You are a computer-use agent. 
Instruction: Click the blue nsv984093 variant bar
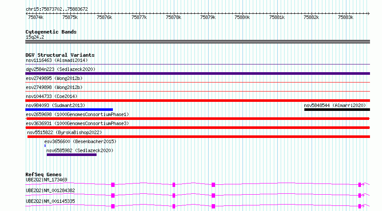(x=69, y=110)
